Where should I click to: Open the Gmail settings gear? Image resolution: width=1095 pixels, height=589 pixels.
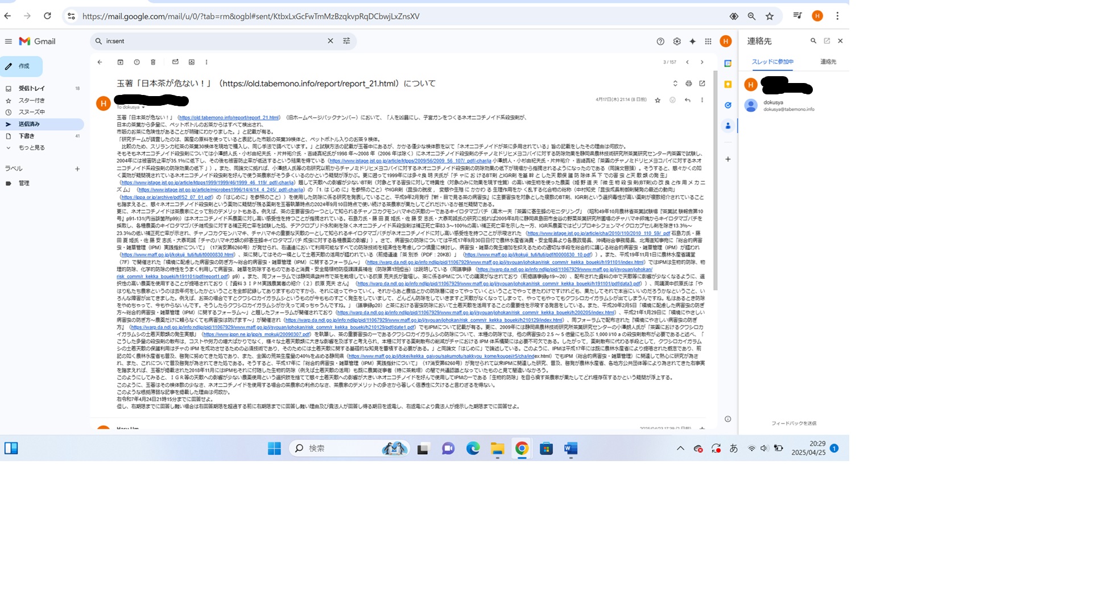tap(677, 42)
